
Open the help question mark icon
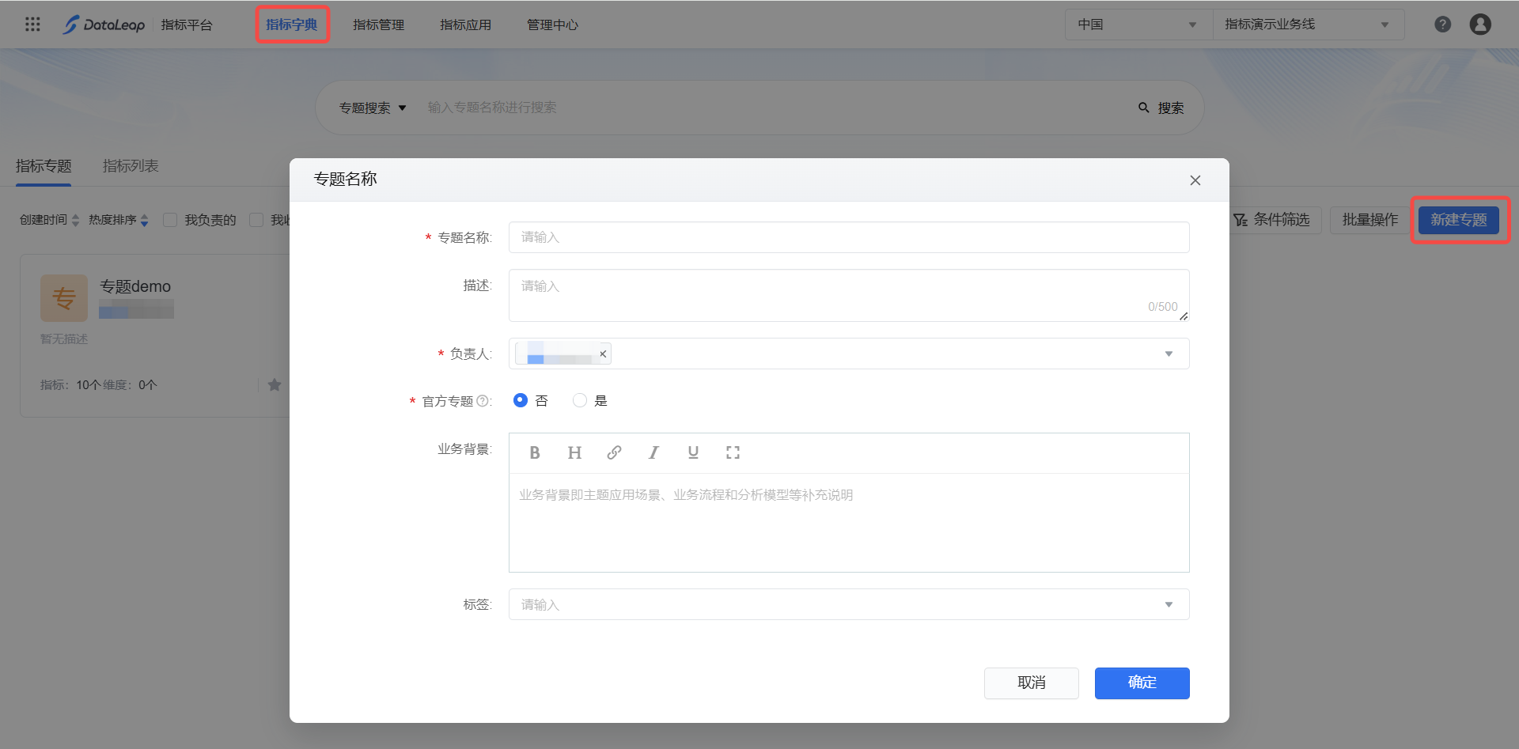1442,25
